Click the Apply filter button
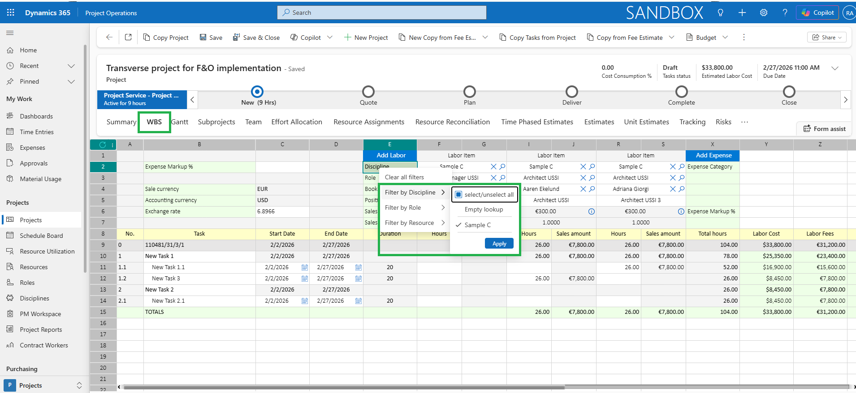856x393 pixels. 499,244
